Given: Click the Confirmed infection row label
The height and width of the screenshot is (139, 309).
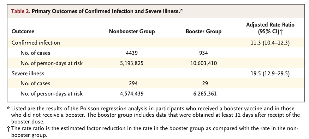Looking at the screenshot, I should [x=36, y=43].
